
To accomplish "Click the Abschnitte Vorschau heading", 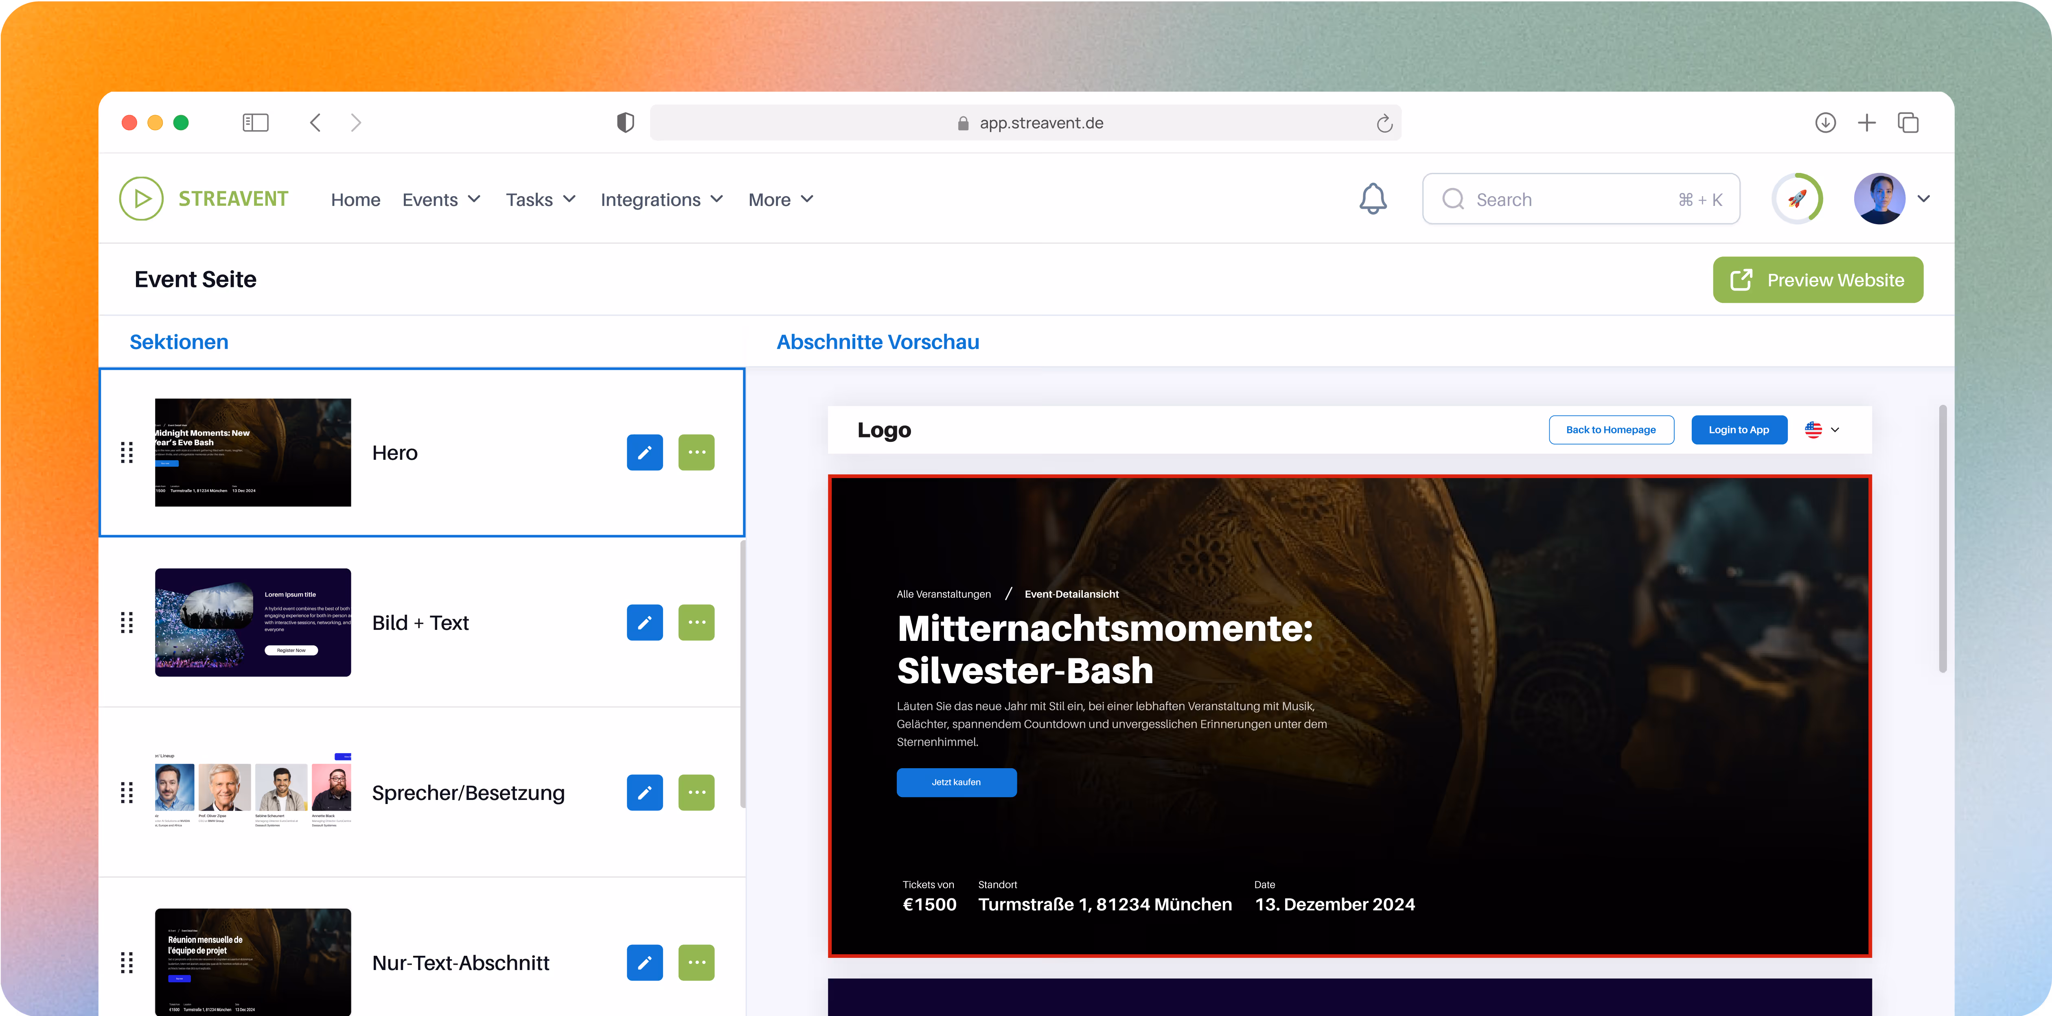I will (878, 342).
